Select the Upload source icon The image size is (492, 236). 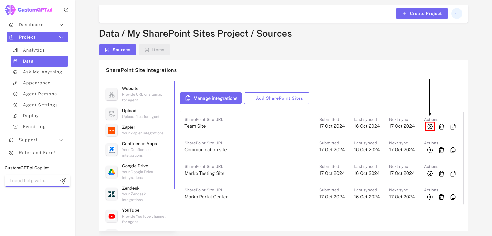click(x=111, y=114)
